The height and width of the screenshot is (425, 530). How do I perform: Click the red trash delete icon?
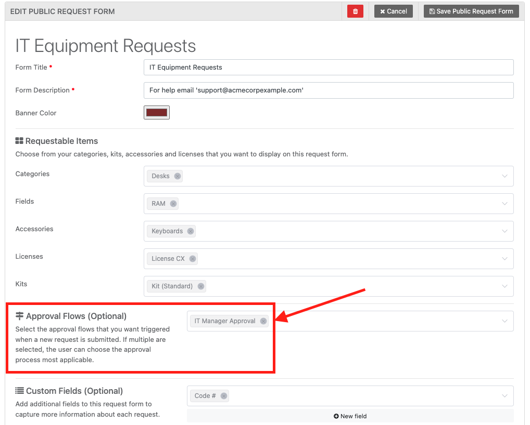click(x=355, y=11)
